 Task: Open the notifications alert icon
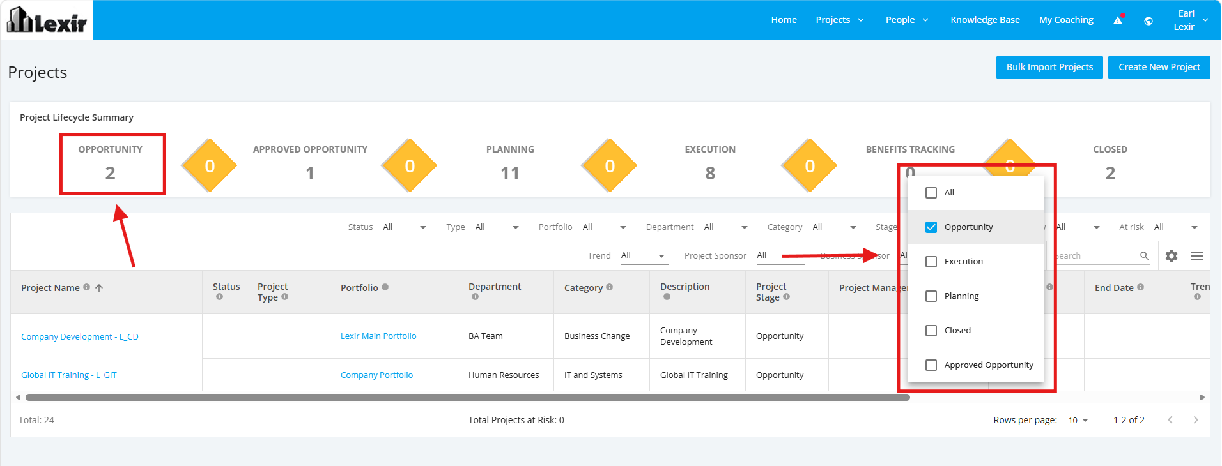pyautogui.click(x=1118, y=20)
